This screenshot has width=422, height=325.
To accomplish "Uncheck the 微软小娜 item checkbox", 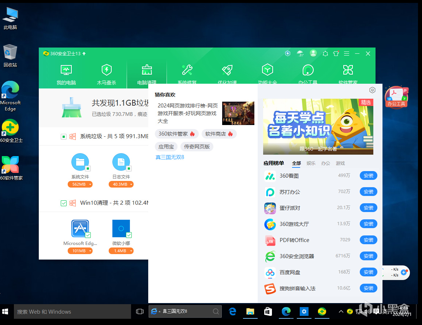I will click(129, 235).
